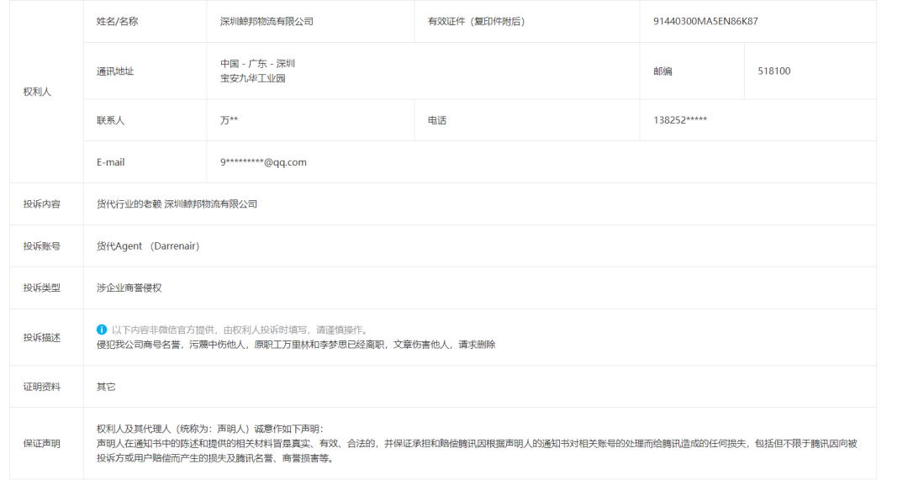Click the 有效证件（复印件附后）label

[x=476, y=21]
